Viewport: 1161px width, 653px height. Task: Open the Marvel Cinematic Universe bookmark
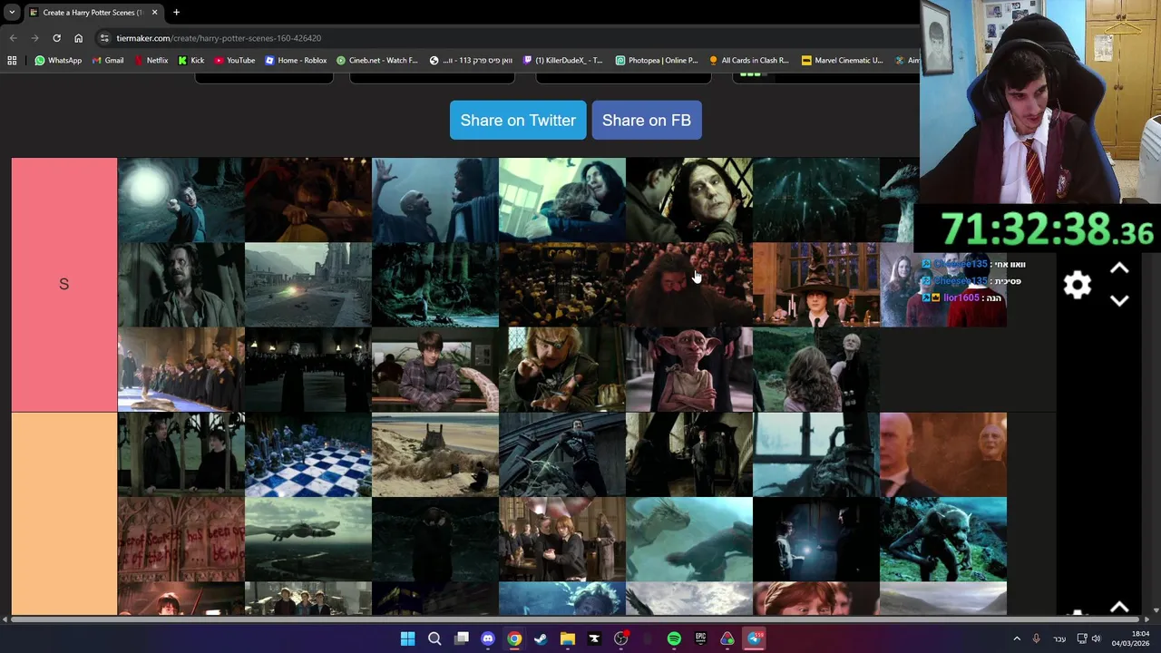(x=842, y=60)
